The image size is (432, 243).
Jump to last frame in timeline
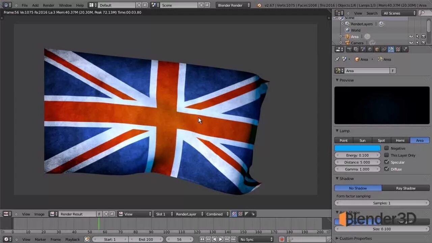point(234,239)
